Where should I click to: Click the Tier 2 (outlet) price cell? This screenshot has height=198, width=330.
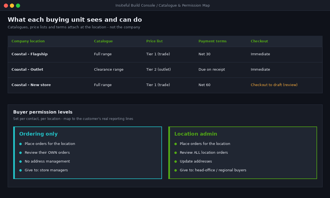pos(159,70)
